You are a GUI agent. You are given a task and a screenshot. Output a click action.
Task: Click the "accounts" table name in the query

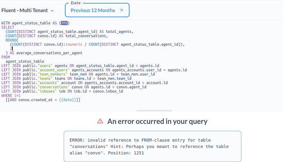tap(48, 83)
